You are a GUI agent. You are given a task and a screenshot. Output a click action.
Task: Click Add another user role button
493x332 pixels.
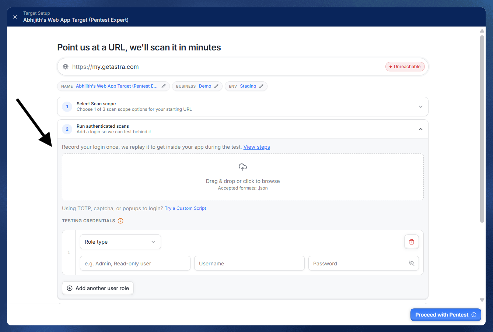pyautogui.click(x=98, y=288)
